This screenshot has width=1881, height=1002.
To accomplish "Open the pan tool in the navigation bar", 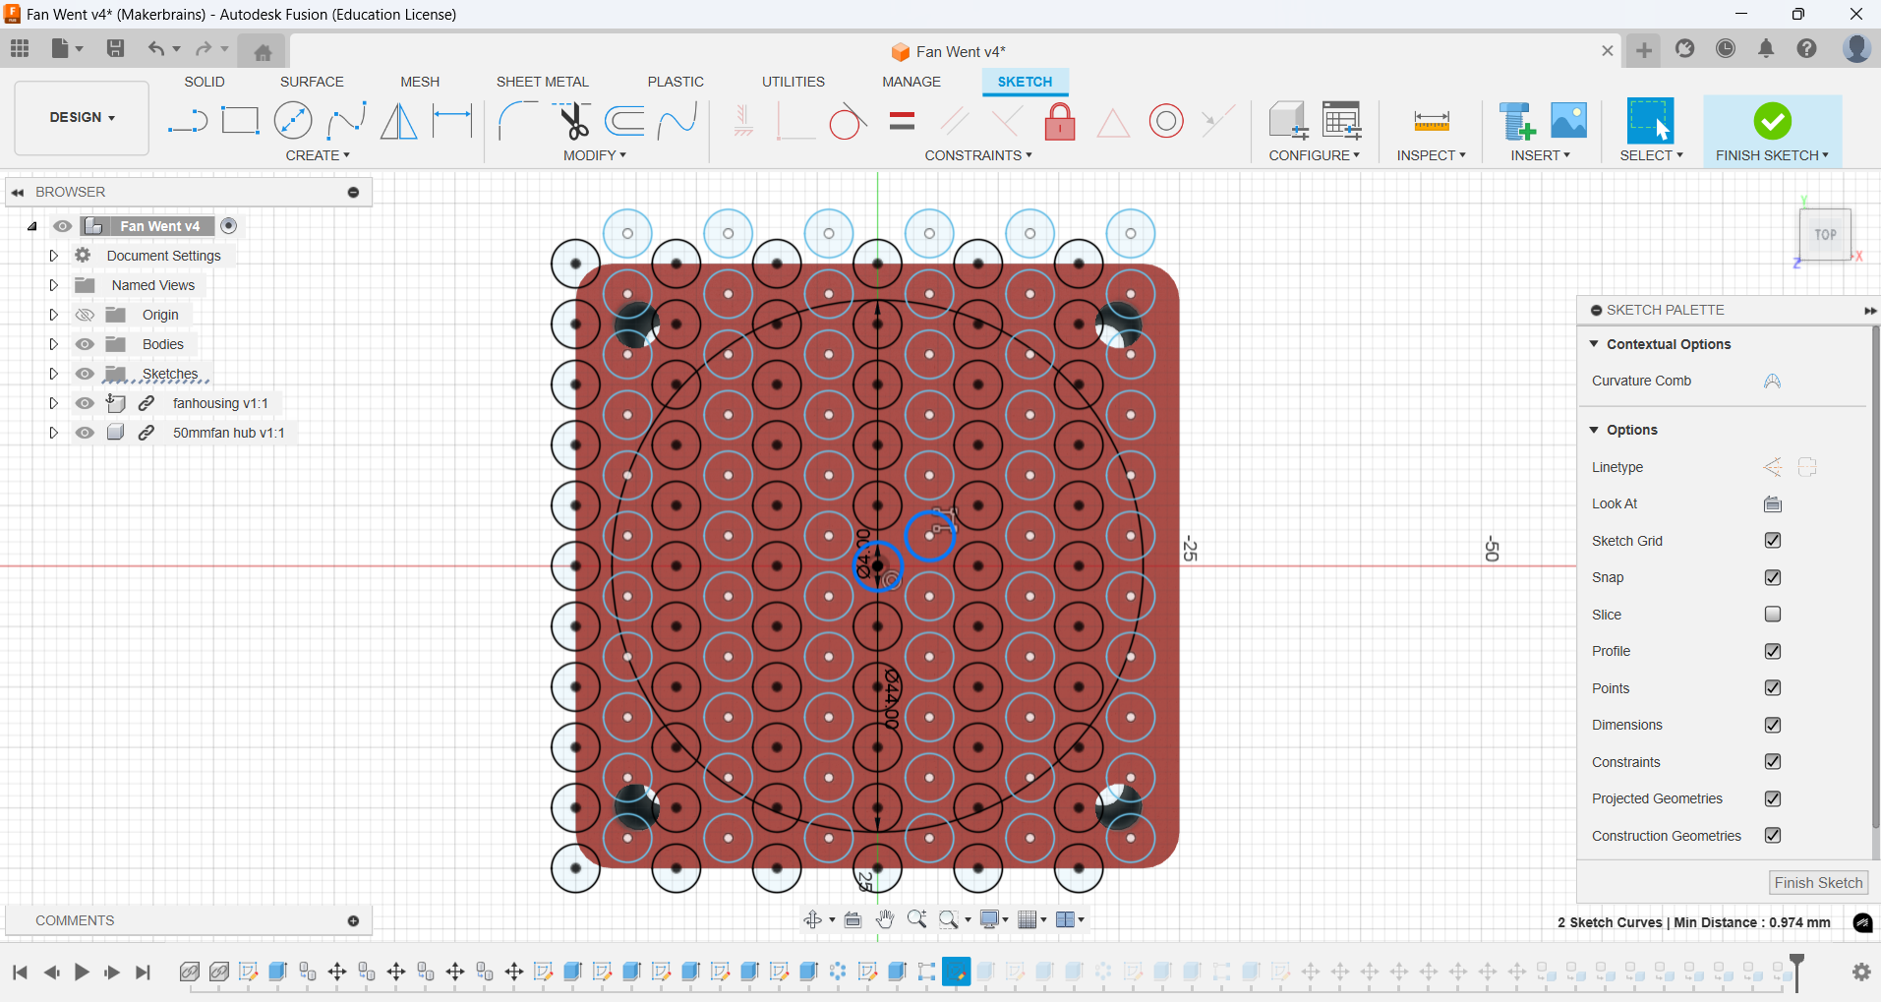I will click(885, 919).
